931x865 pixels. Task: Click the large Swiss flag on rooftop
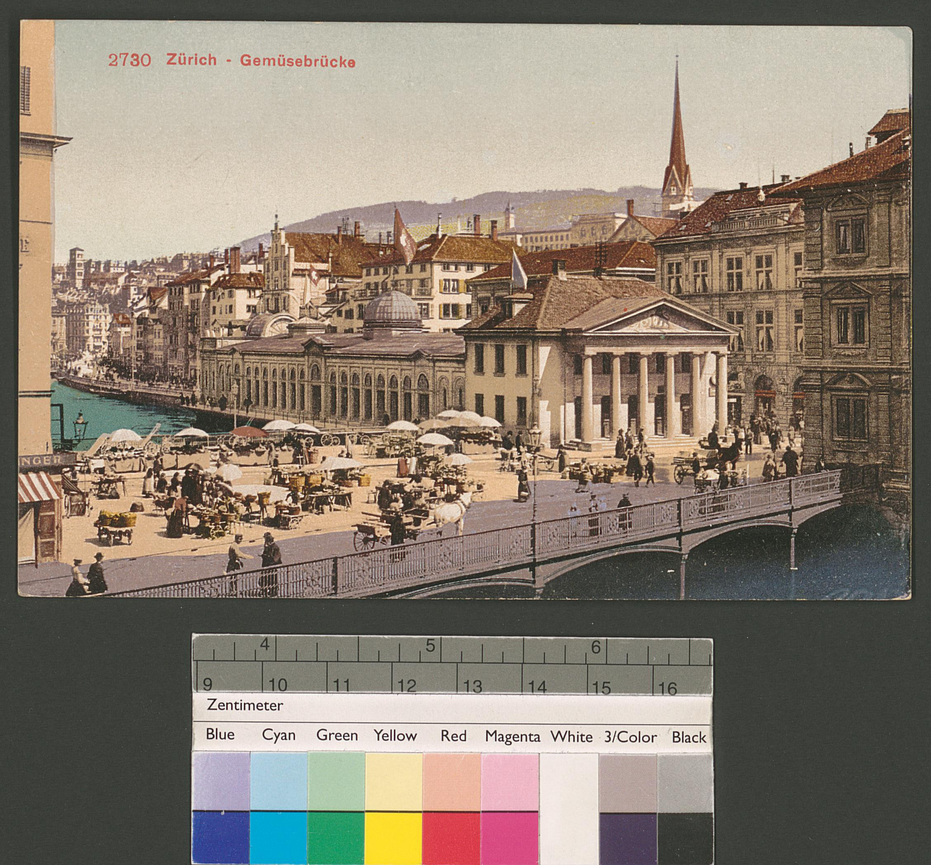point(404,239)
